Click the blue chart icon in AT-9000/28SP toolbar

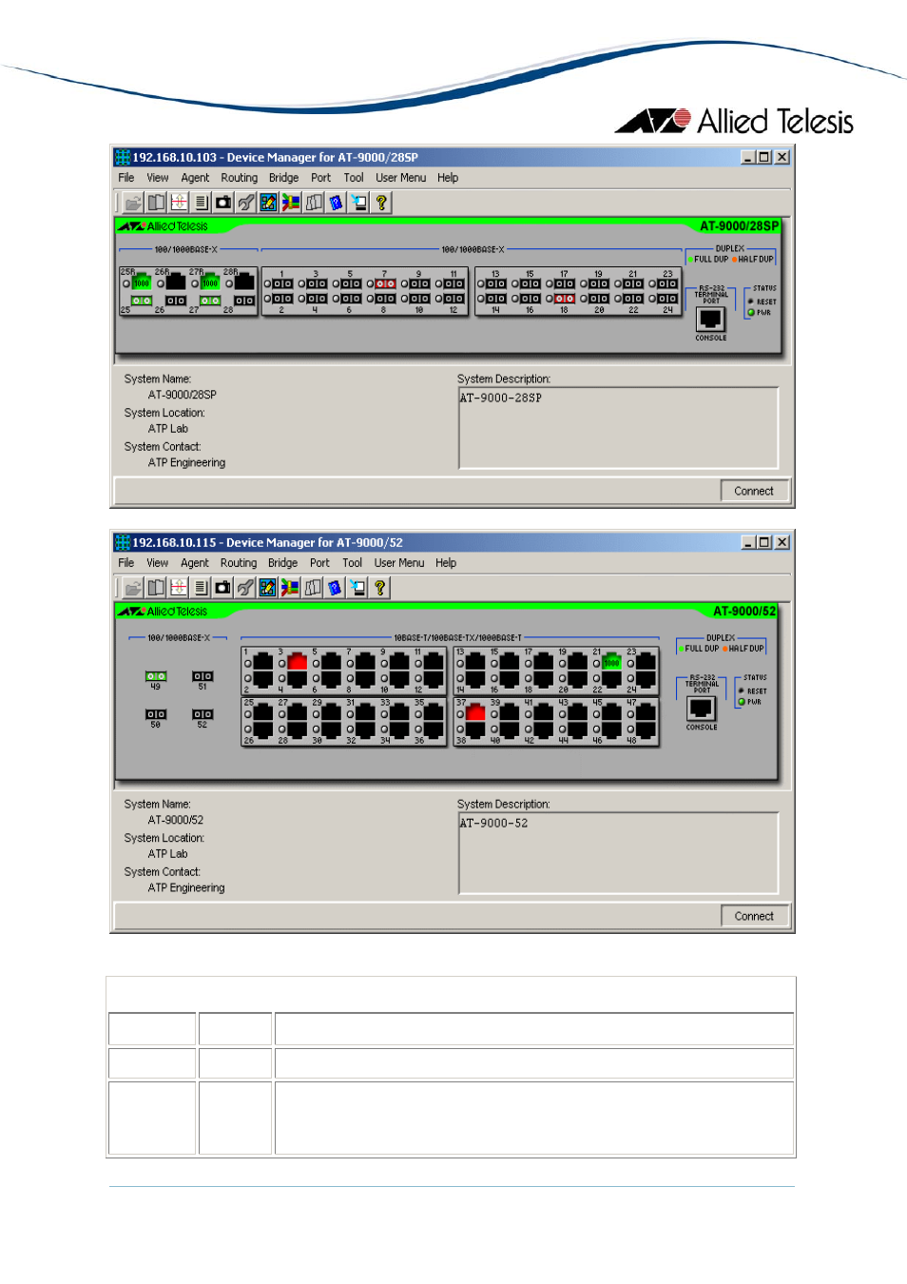(268, 203)
